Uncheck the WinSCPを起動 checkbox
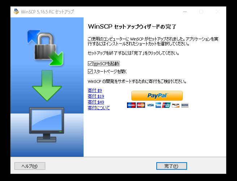The height and width of the screenshot is (181, 237). click(x=90, y=63)
